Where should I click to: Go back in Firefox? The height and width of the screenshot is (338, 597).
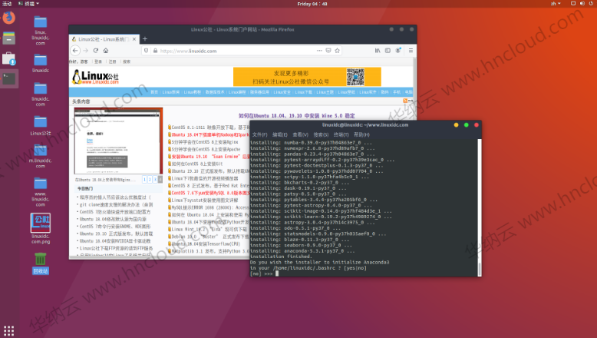[75, 51]
